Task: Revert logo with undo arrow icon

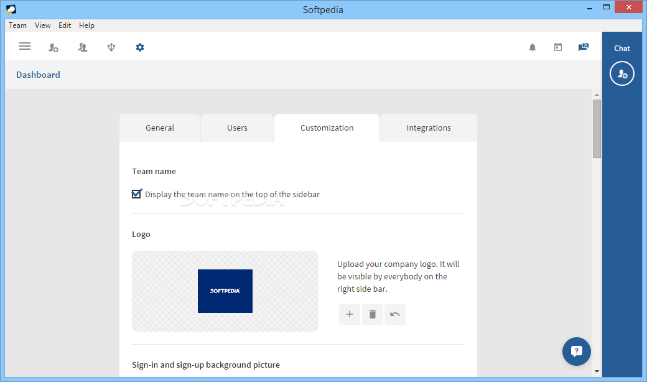Action: (x=395, y=314)
